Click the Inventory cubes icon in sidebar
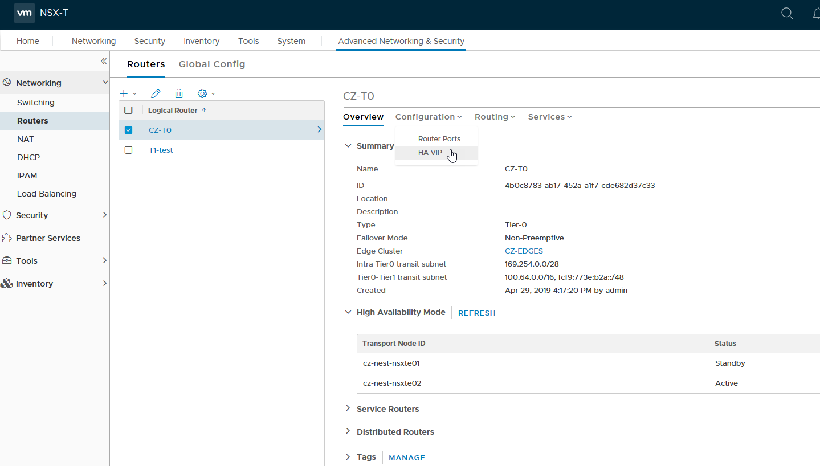This screenshot has height=466, width=820. pos(7,284)
